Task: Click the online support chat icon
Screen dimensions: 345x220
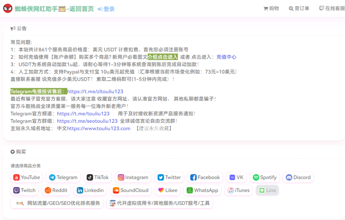Action: [x=322, y=8]
